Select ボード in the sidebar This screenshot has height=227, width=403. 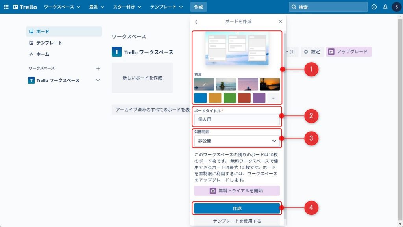coord(64,32)
